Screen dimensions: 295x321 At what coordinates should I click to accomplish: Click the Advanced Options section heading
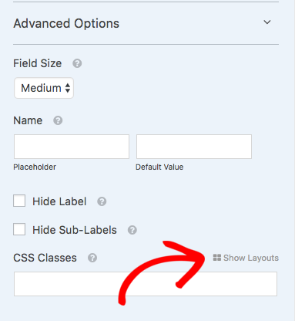[66, 23]
